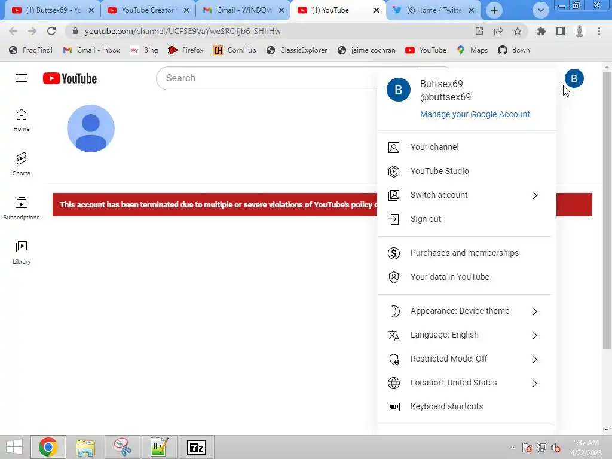612x459 pixels.
Task: Click the muted volume tray icon
Action: click(x=556, y=448)
